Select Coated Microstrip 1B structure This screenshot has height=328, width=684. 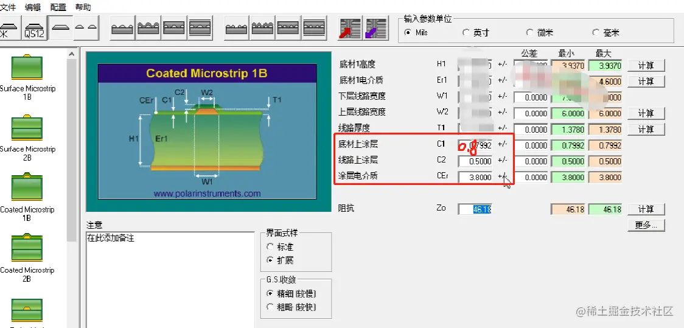click(x=27, y=198)
